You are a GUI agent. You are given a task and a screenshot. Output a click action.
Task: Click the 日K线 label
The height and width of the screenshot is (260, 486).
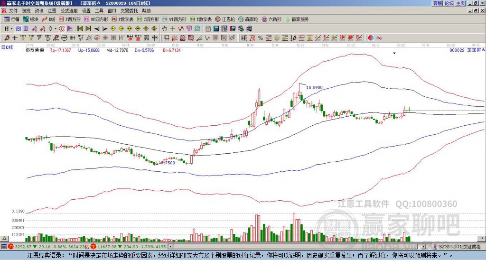(x=7, y=47)
